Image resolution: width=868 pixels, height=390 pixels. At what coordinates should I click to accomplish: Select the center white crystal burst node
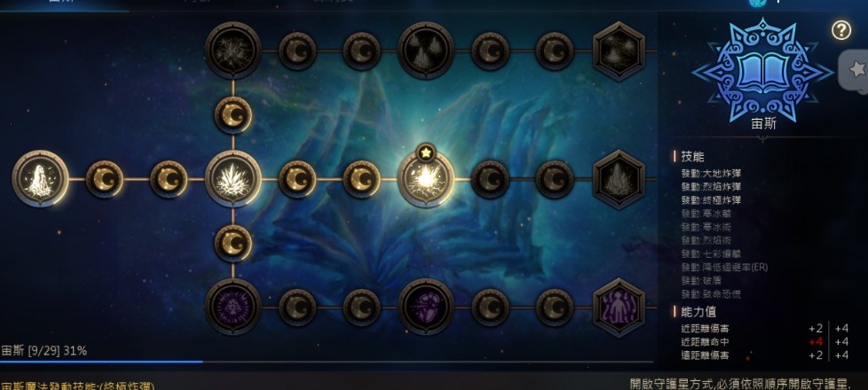tap(233, 179)
